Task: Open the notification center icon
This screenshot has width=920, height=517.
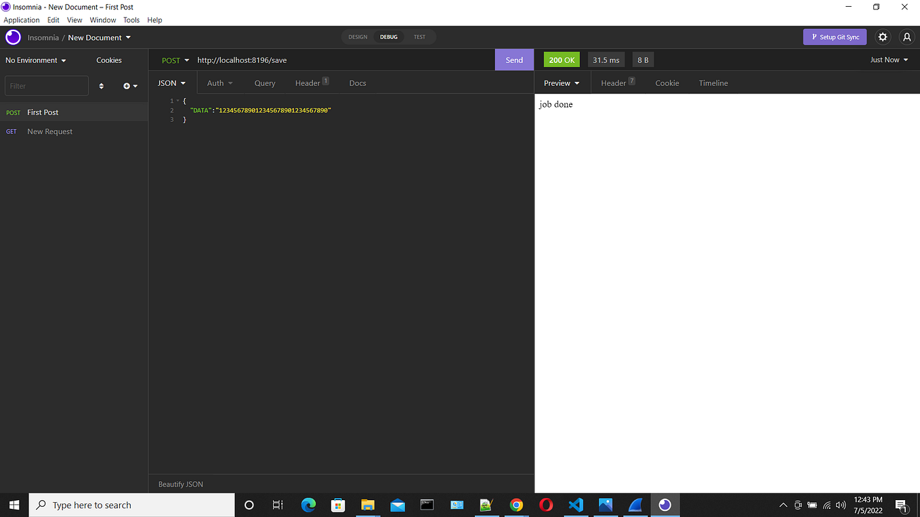Action: click(x=901, y=505)
